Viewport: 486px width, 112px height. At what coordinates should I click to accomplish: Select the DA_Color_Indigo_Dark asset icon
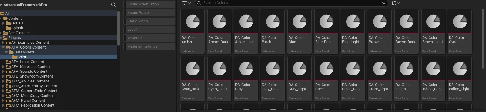point(433,69)
